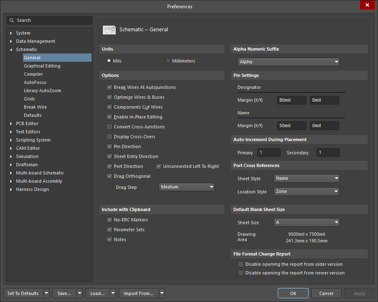Open the Sheet Style dropdown

click(x=307, y=178)
